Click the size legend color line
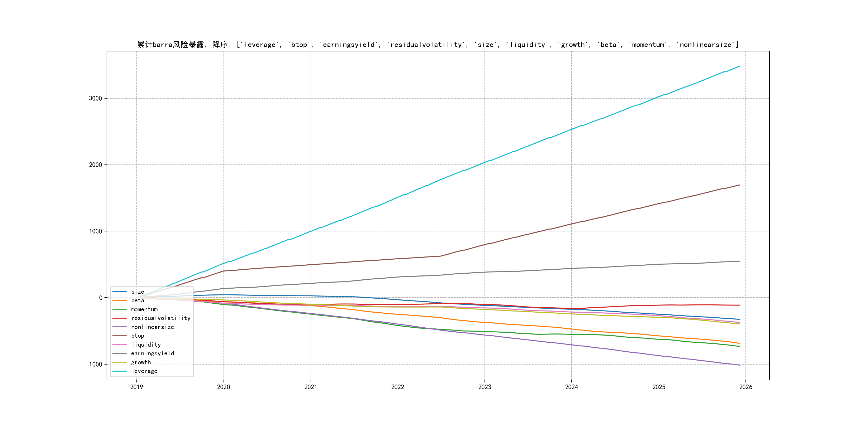The image size is (855, 427). 120,292
